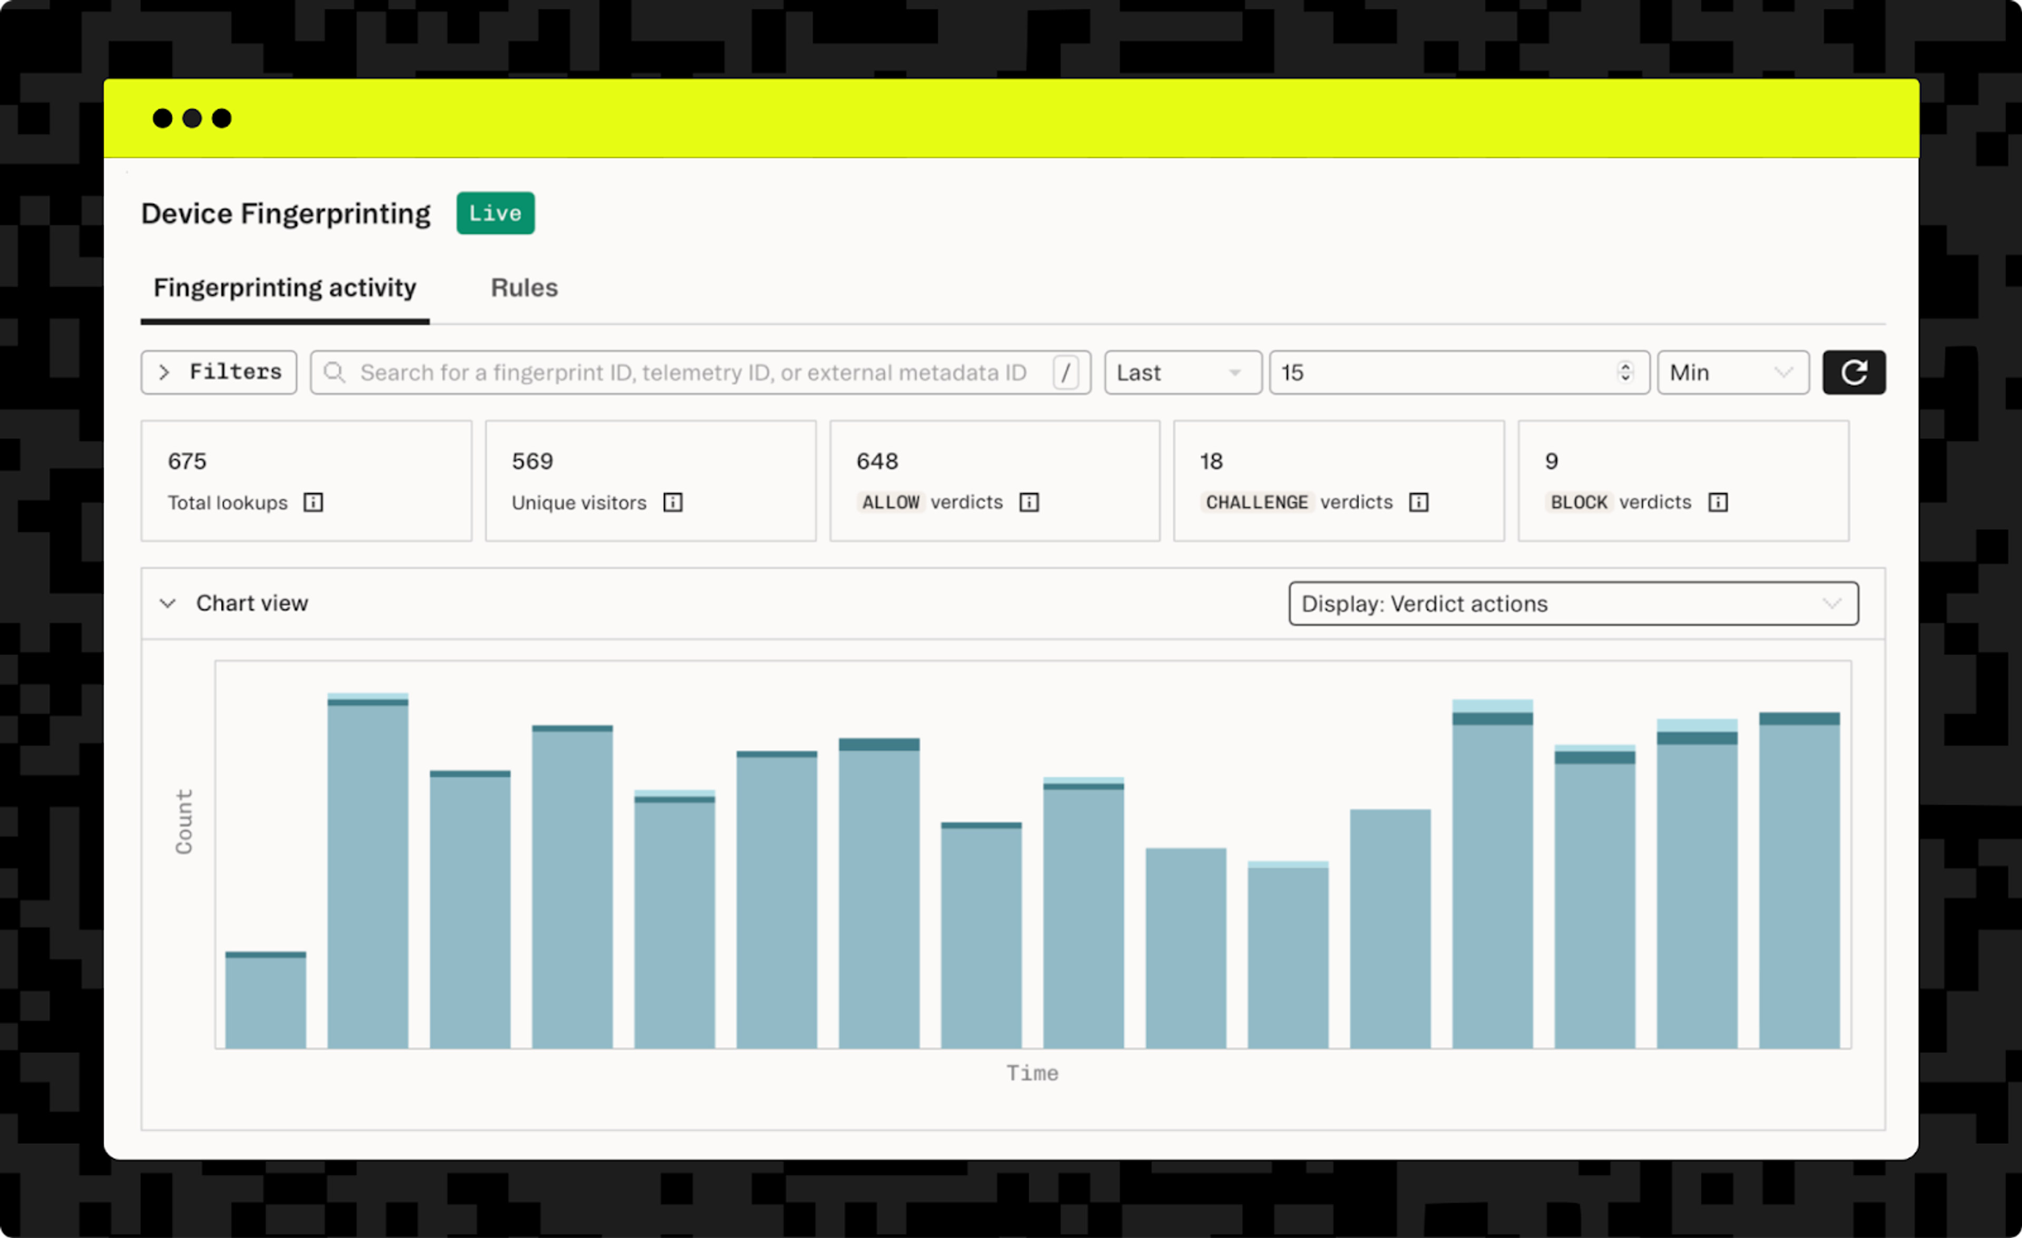Open the info icon for Total lookups
The height and width of the screenshot is (1238, 2022).
click(x=313, y=502)
